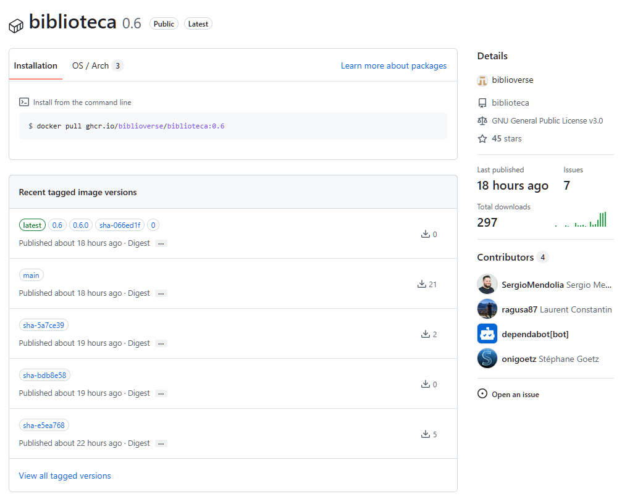Viewport: 622px width, 499px height.
Task: Click the Open an issue link
Action: (515, 395)
